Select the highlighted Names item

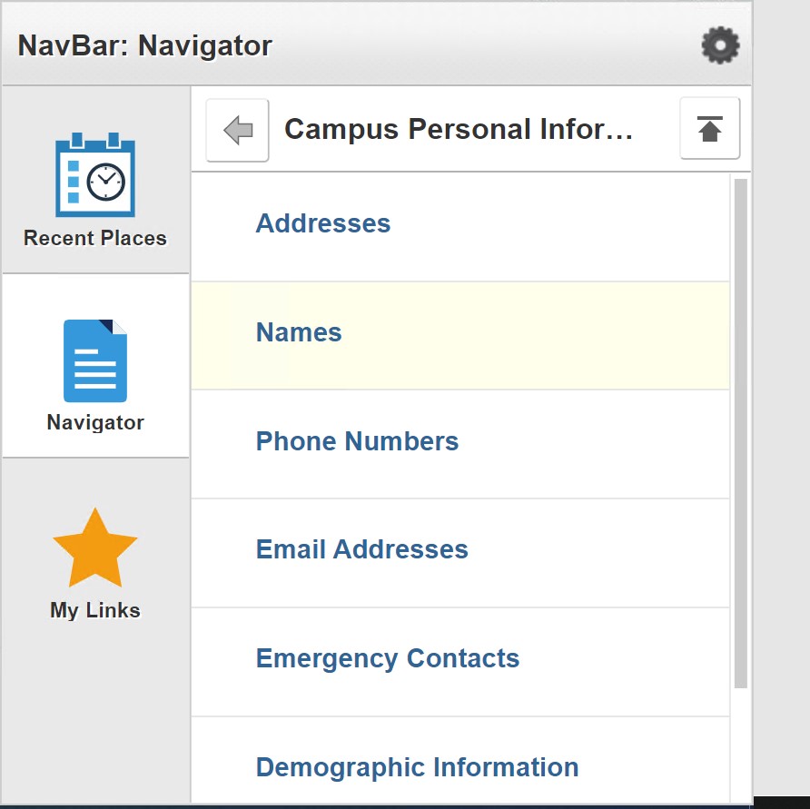[299, 332]
